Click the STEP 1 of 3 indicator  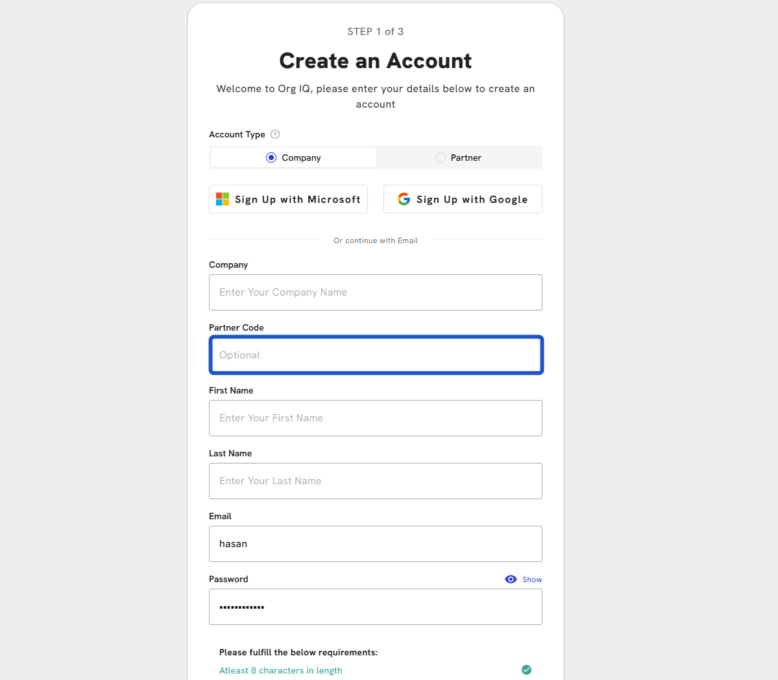click(x=375, y=32)
